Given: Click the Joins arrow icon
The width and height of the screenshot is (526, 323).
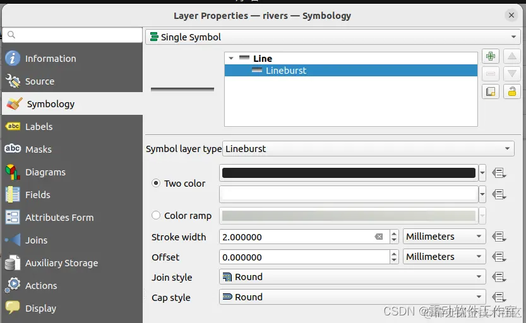Looking at the screenshot, I should [13, 240].
